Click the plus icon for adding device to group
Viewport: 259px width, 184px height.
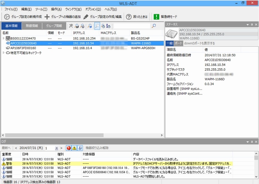[47, 17]
